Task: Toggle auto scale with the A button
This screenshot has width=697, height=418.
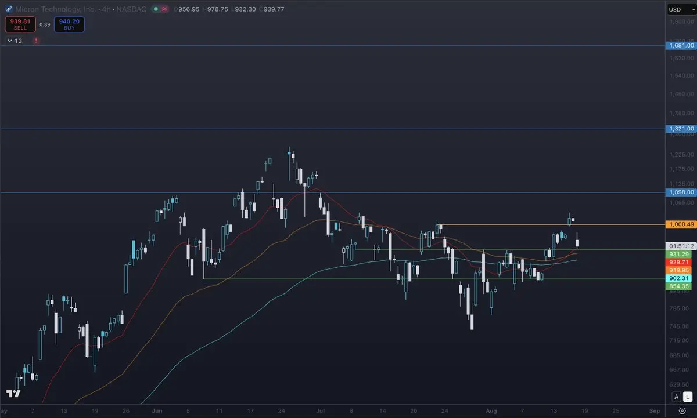Action: (676, 397)
